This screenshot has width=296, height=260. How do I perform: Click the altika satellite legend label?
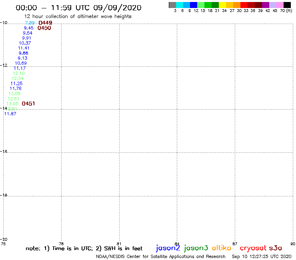[x=222, y=248]
